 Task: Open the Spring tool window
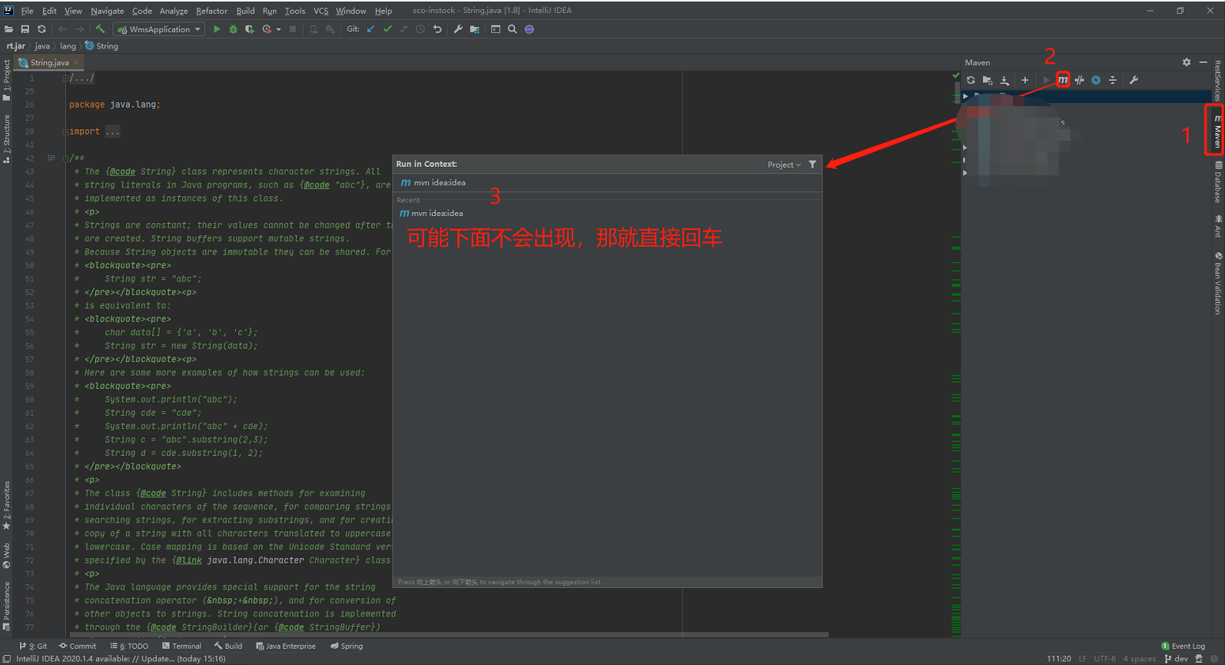click(347, 647)
